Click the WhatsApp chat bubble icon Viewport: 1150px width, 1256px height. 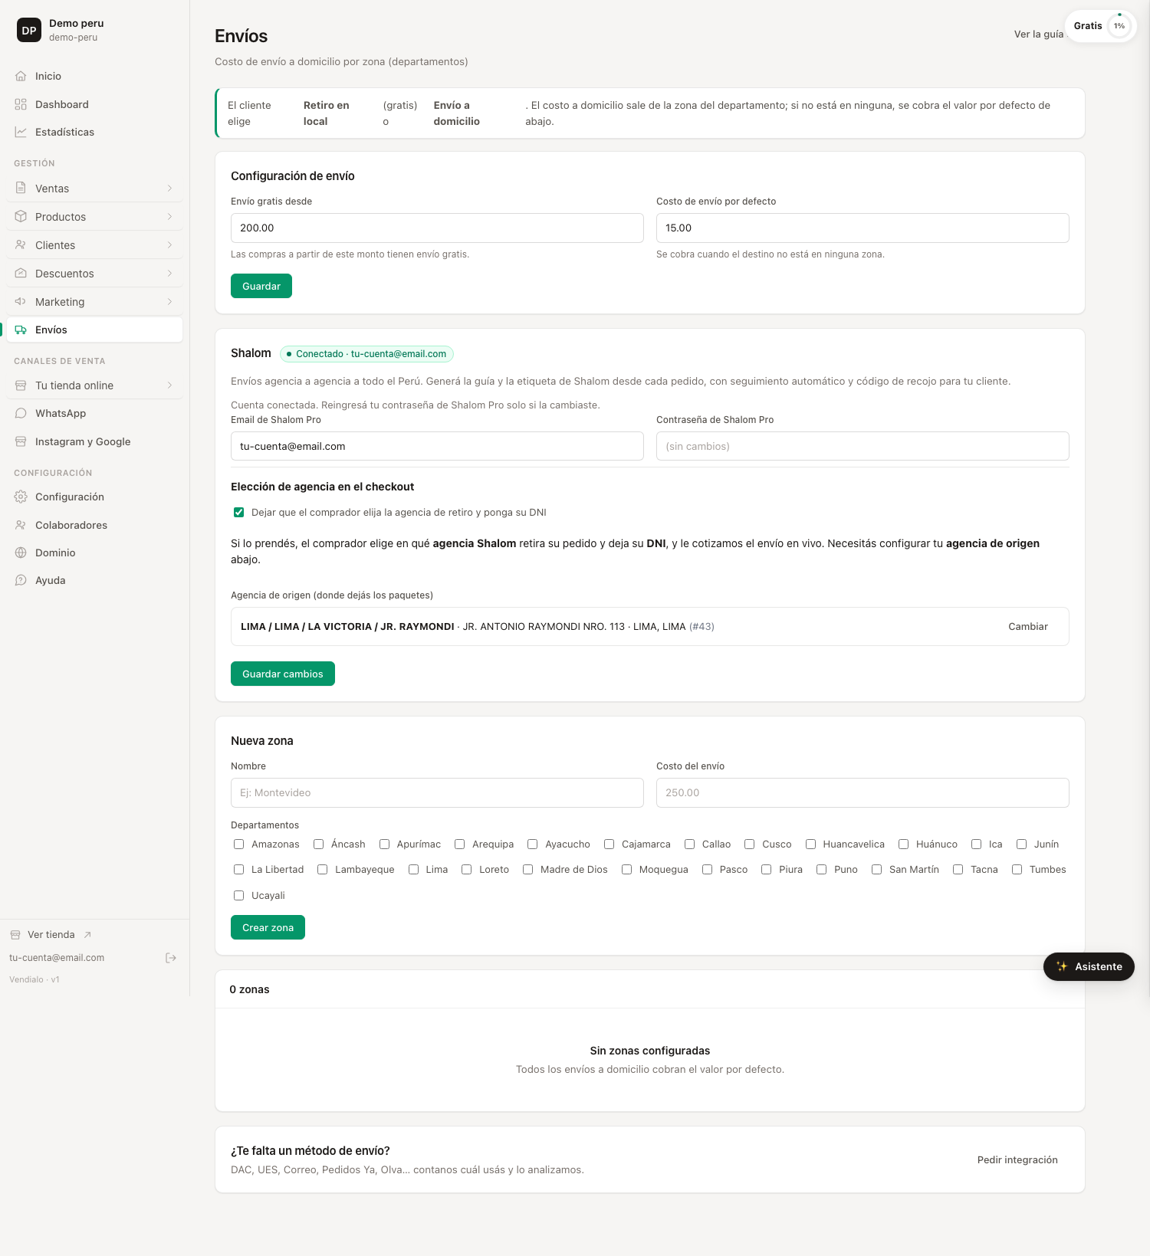(21, 413)
